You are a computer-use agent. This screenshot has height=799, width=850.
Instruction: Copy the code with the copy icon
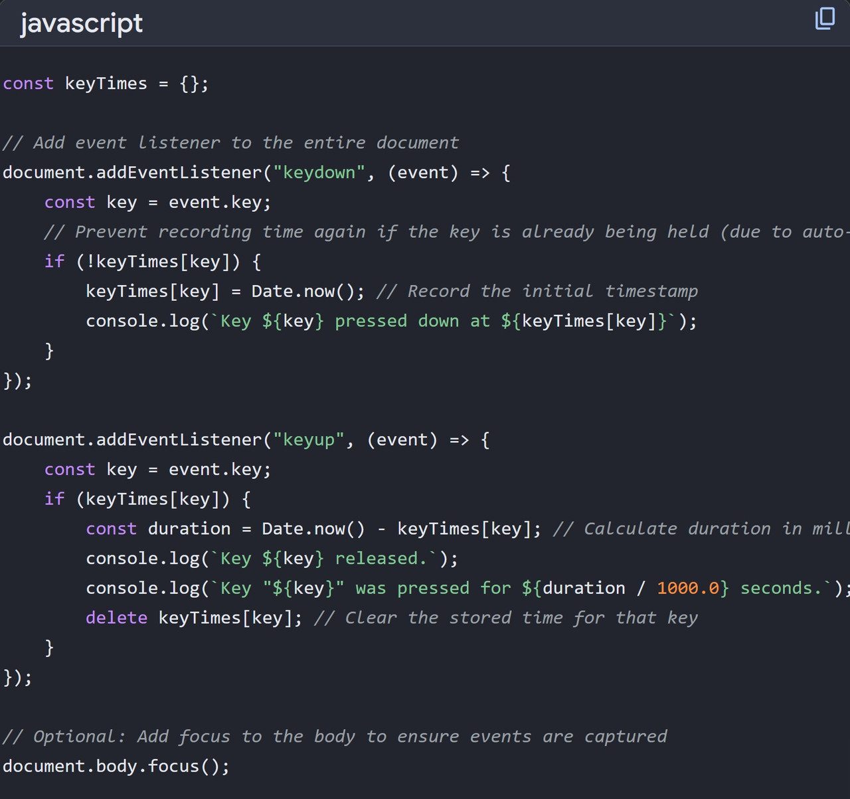[825, 19]
